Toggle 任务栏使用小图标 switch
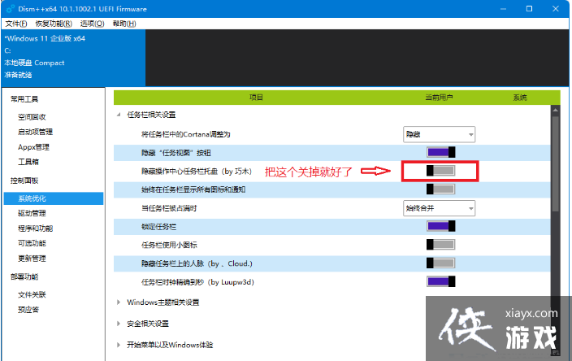 coord(441,245)
